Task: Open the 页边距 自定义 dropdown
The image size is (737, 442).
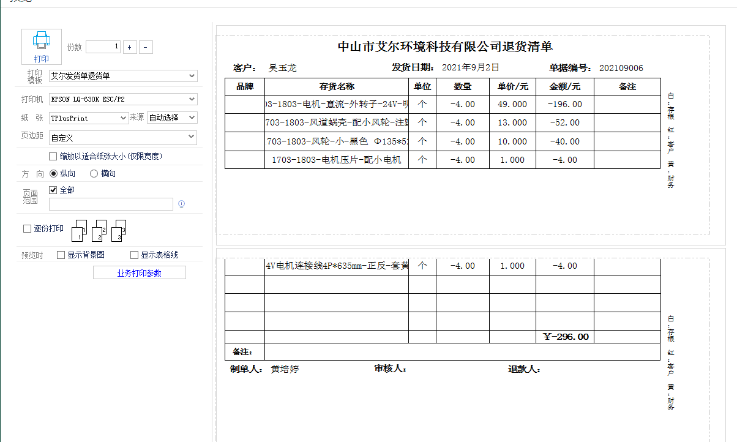Action: click(x=123, y=137)
